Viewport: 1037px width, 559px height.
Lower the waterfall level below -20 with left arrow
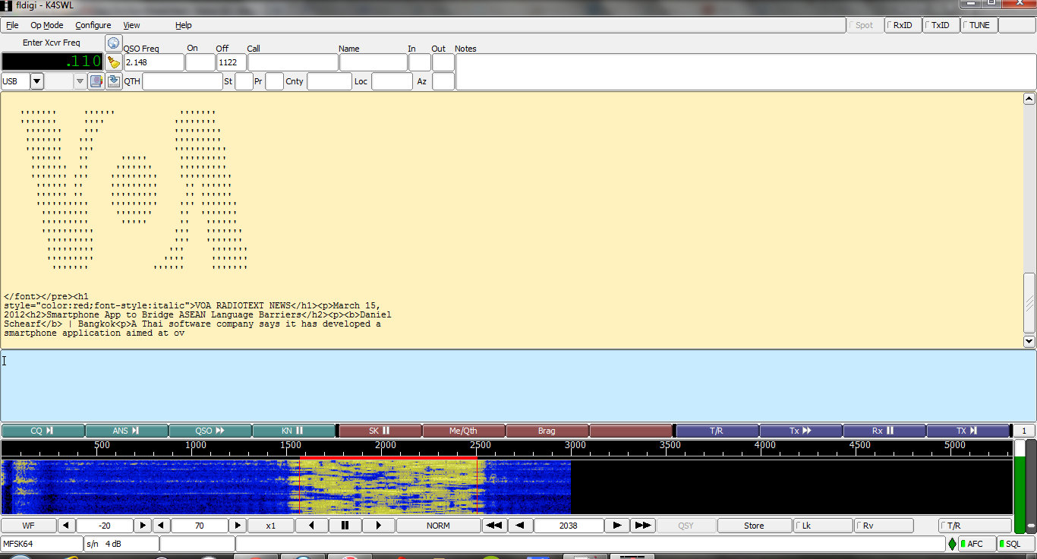coord(67,526)
